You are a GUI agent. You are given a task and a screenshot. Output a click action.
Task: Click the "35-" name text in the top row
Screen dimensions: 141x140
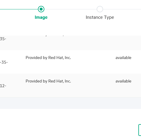(x=3, y=39)
